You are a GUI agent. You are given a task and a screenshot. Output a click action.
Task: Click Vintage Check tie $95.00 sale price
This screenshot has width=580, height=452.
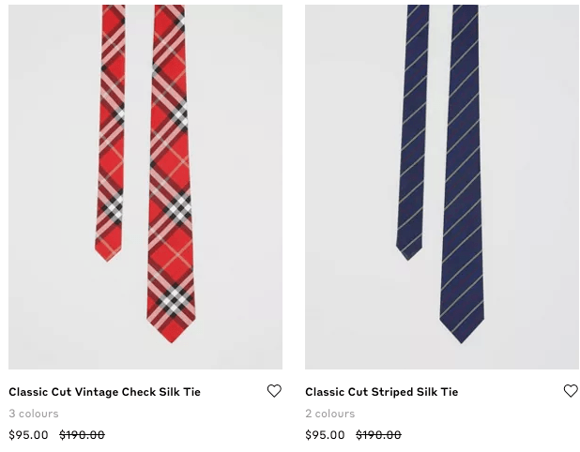tap(28, 435)
